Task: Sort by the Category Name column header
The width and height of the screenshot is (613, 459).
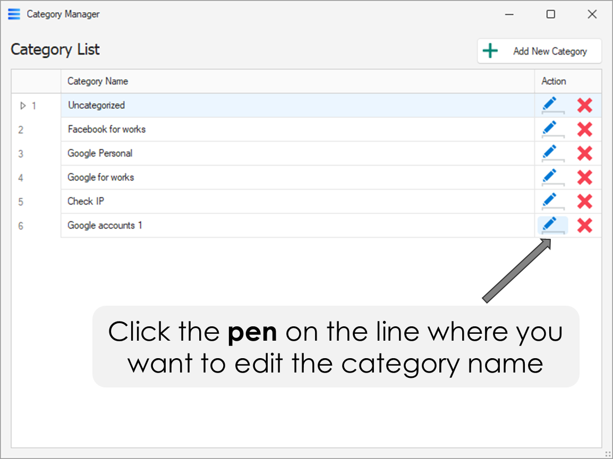Action: point(297,81)
